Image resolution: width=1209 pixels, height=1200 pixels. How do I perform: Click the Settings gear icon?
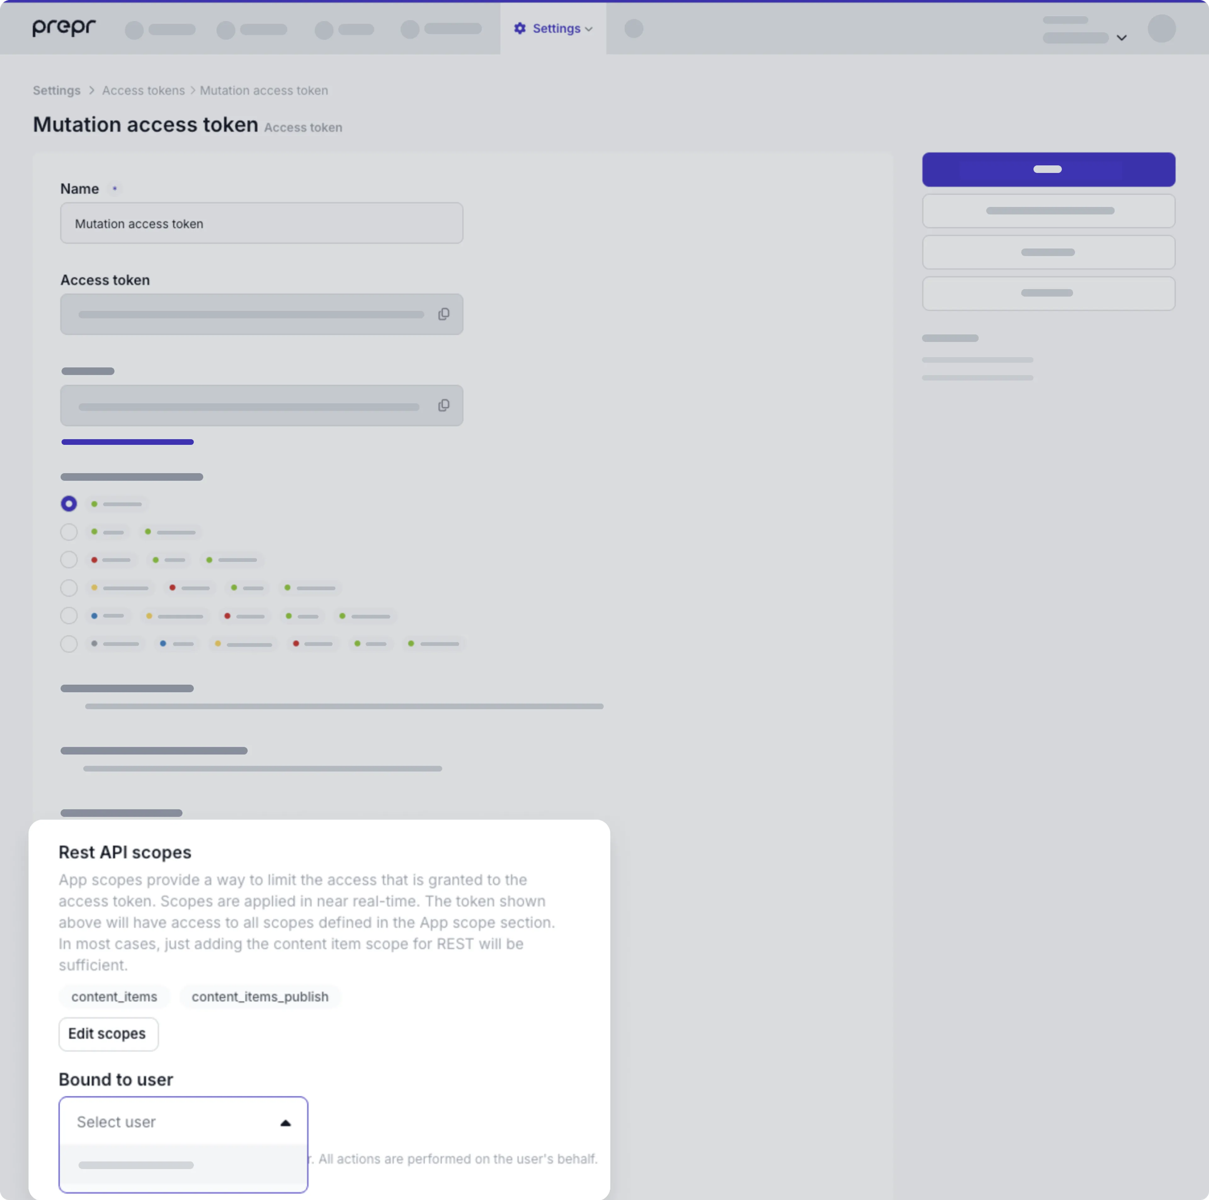(x=520, y=28)
